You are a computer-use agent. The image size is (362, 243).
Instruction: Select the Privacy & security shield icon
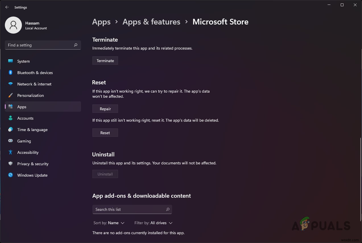[11, 164]
